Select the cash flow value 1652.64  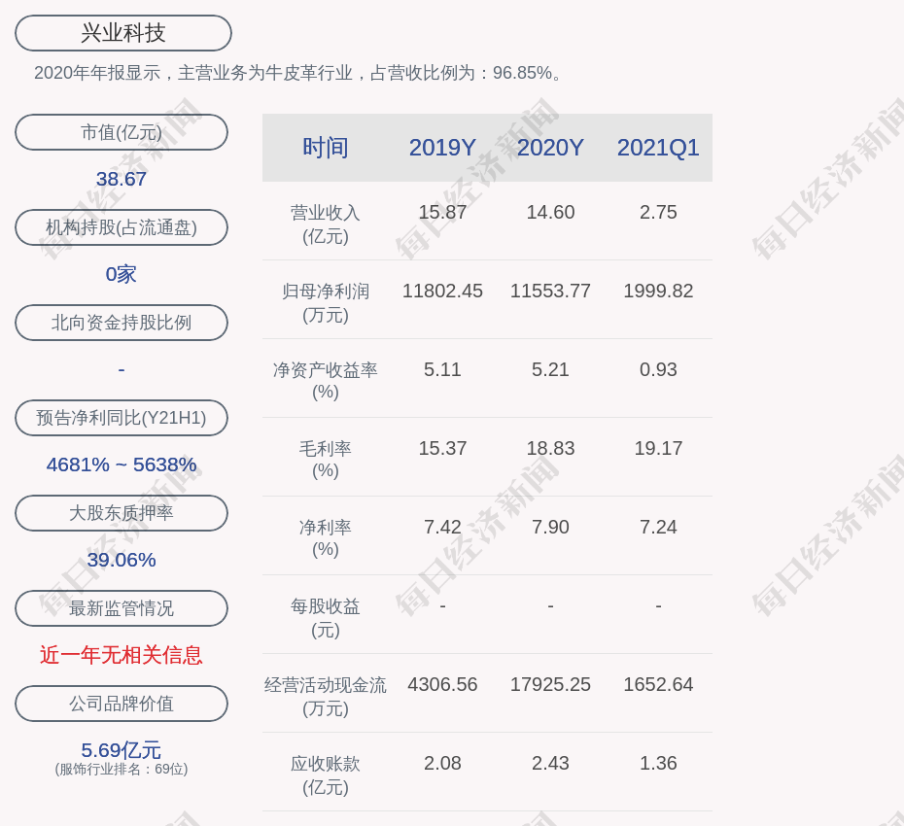[x=658, y=684]
